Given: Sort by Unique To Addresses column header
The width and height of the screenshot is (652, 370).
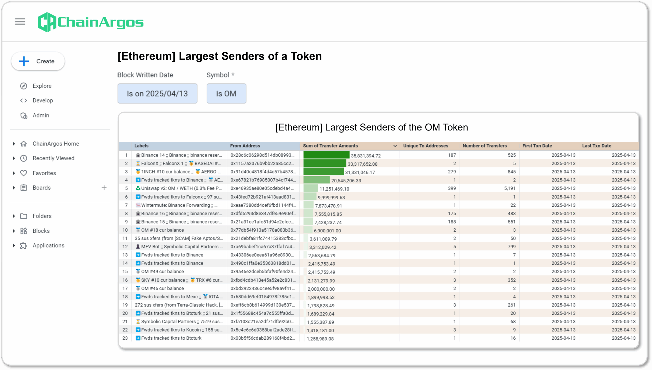Looking at the screenshot, I should point(426,146).
